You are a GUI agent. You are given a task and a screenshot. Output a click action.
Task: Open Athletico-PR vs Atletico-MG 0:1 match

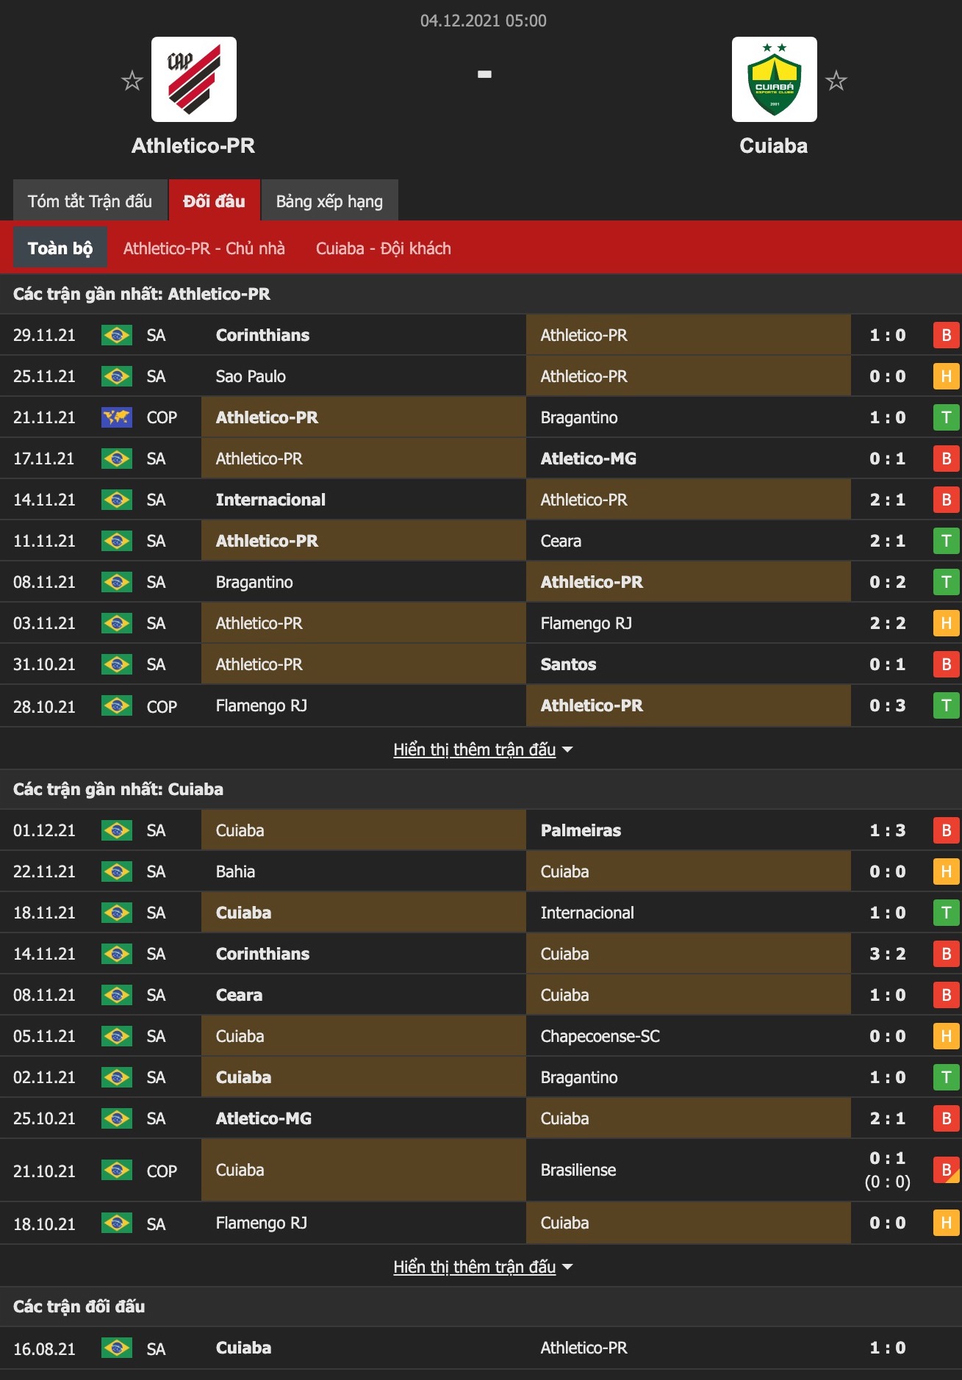point(481,459)
